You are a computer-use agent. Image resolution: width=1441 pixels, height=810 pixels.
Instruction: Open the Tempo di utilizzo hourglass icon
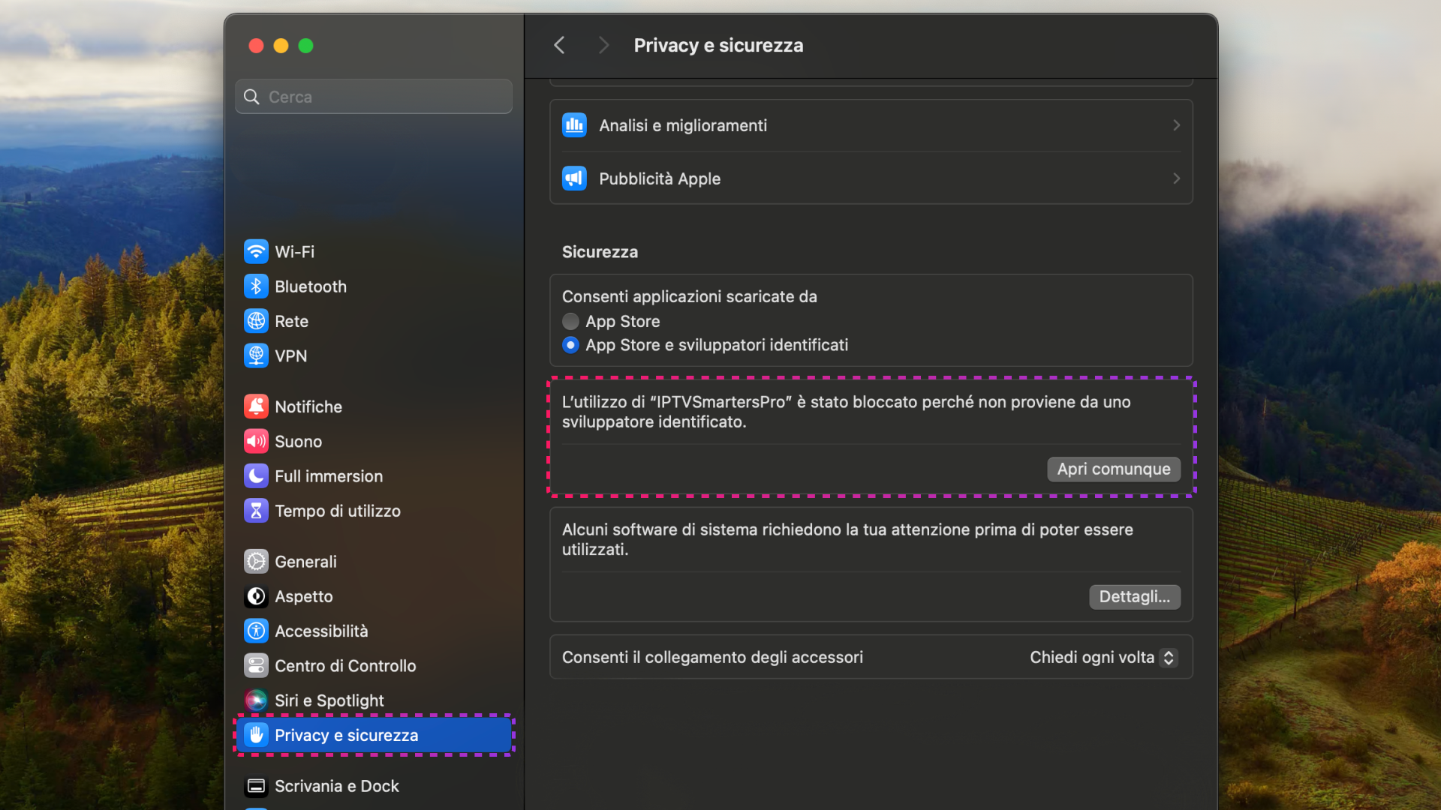coord(256,511)
